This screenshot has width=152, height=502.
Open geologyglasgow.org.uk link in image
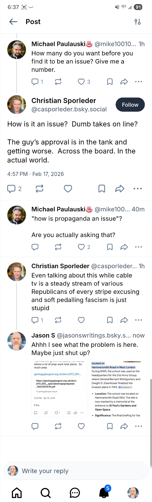57,374
